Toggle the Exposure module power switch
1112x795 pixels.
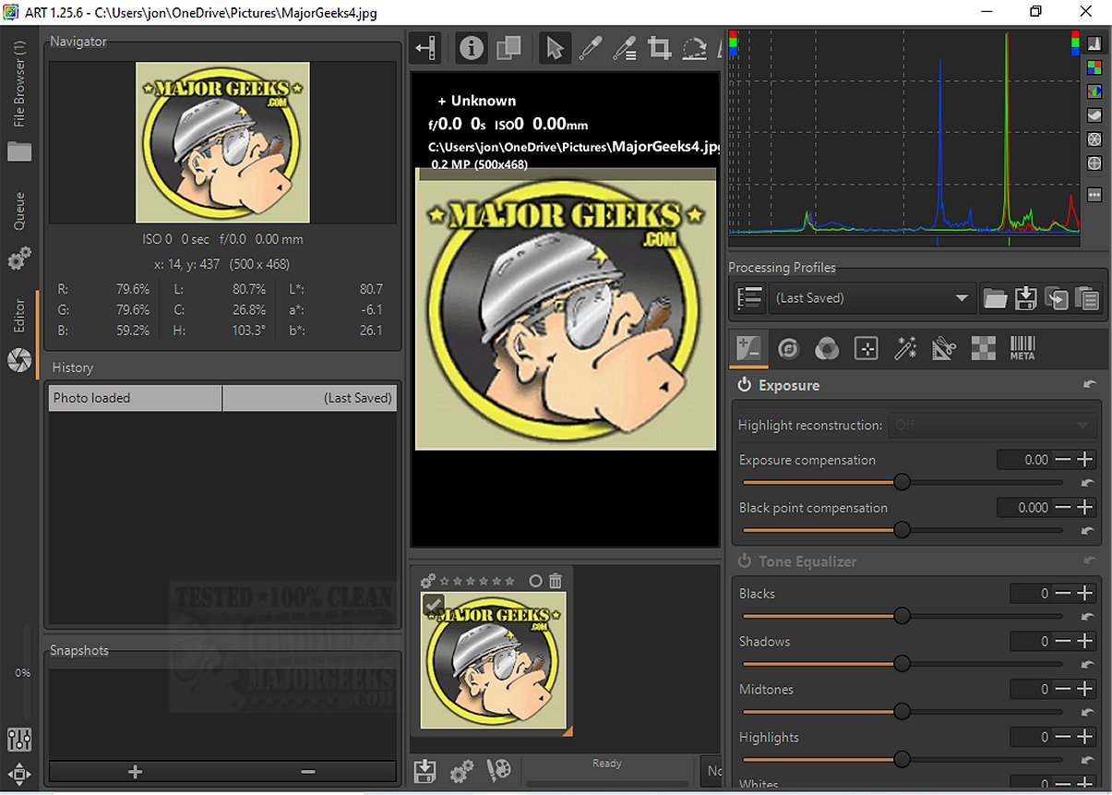click(744, 385)
